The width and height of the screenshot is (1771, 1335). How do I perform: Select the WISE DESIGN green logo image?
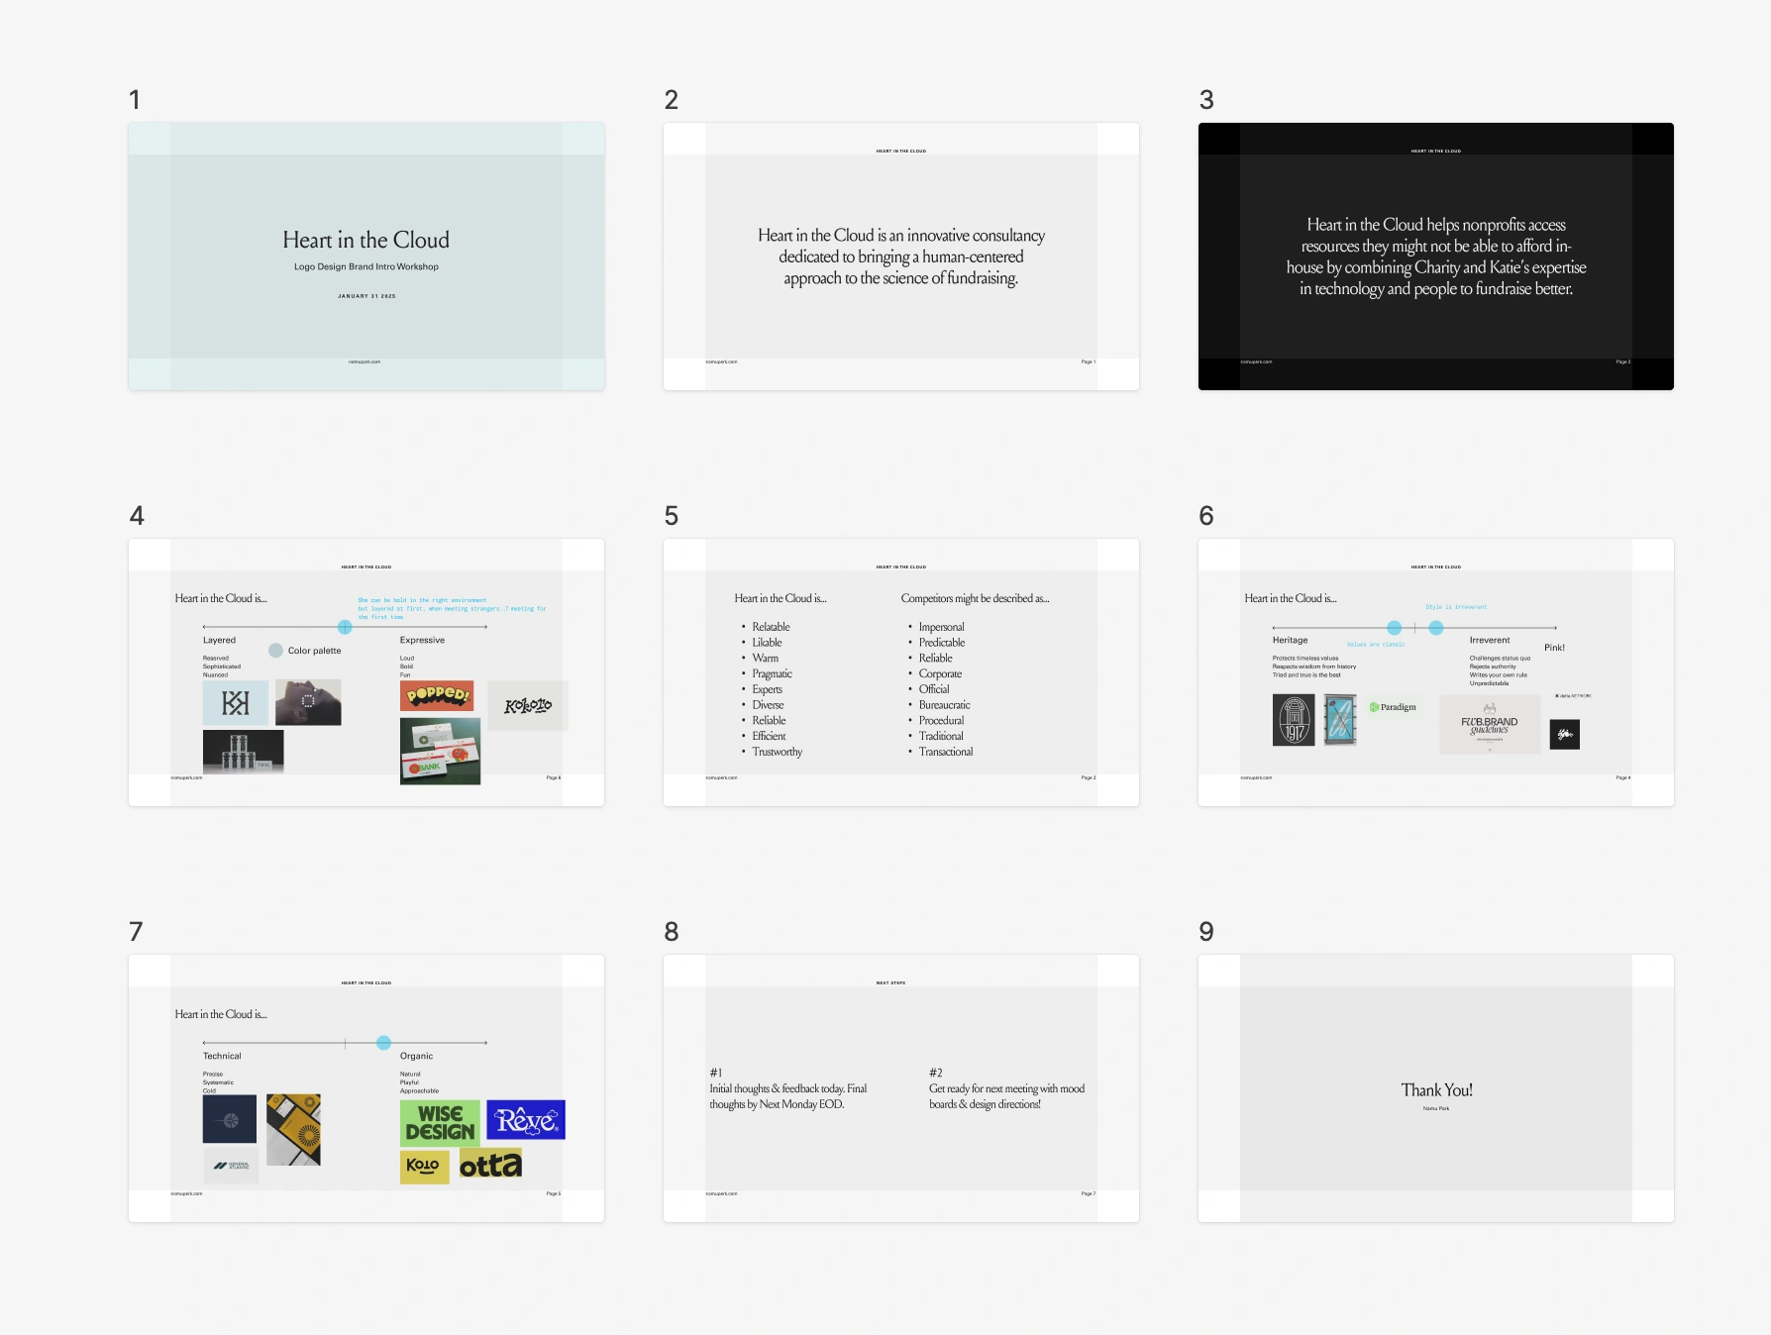tap(440, 1123)
